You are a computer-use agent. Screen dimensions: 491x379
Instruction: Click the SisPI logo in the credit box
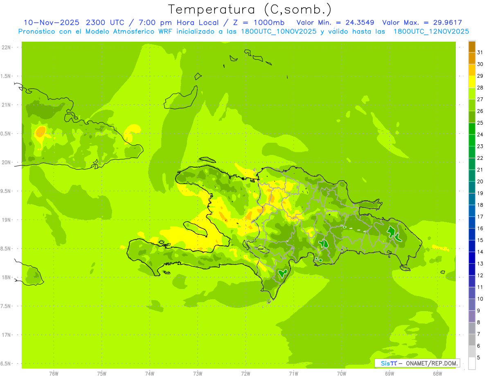click(x=389, y=363)
